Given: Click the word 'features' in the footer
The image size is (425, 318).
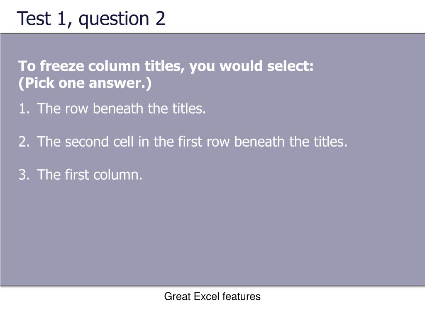Looking at the screenshot, I should tap(242, 296).
